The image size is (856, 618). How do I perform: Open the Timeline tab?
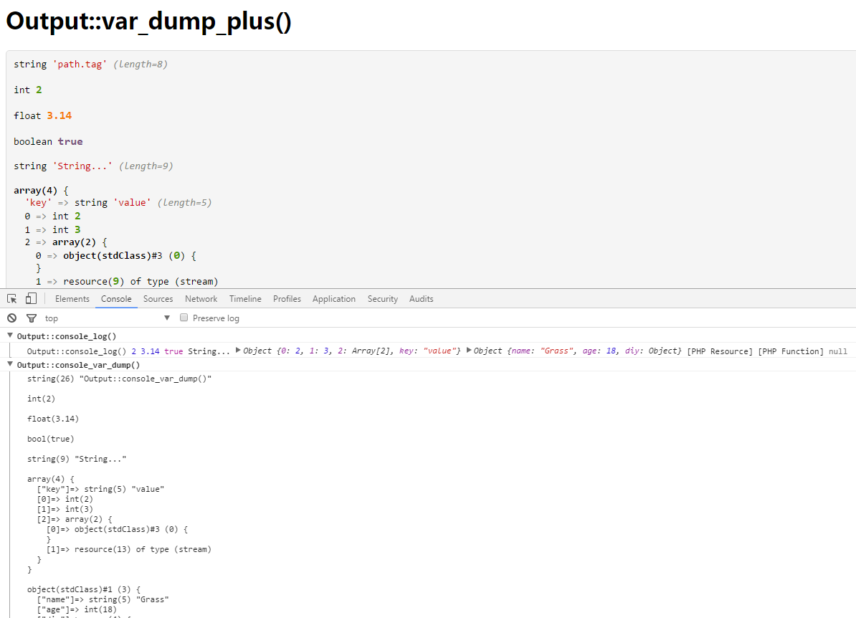[245, 299]
